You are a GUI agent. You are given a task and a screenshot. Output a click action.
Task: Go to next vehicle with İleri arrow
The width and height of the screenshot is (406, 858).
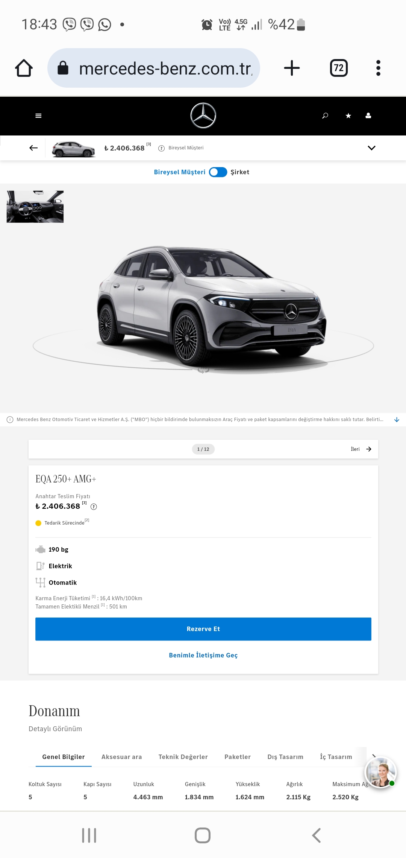[x=361, y=449]
